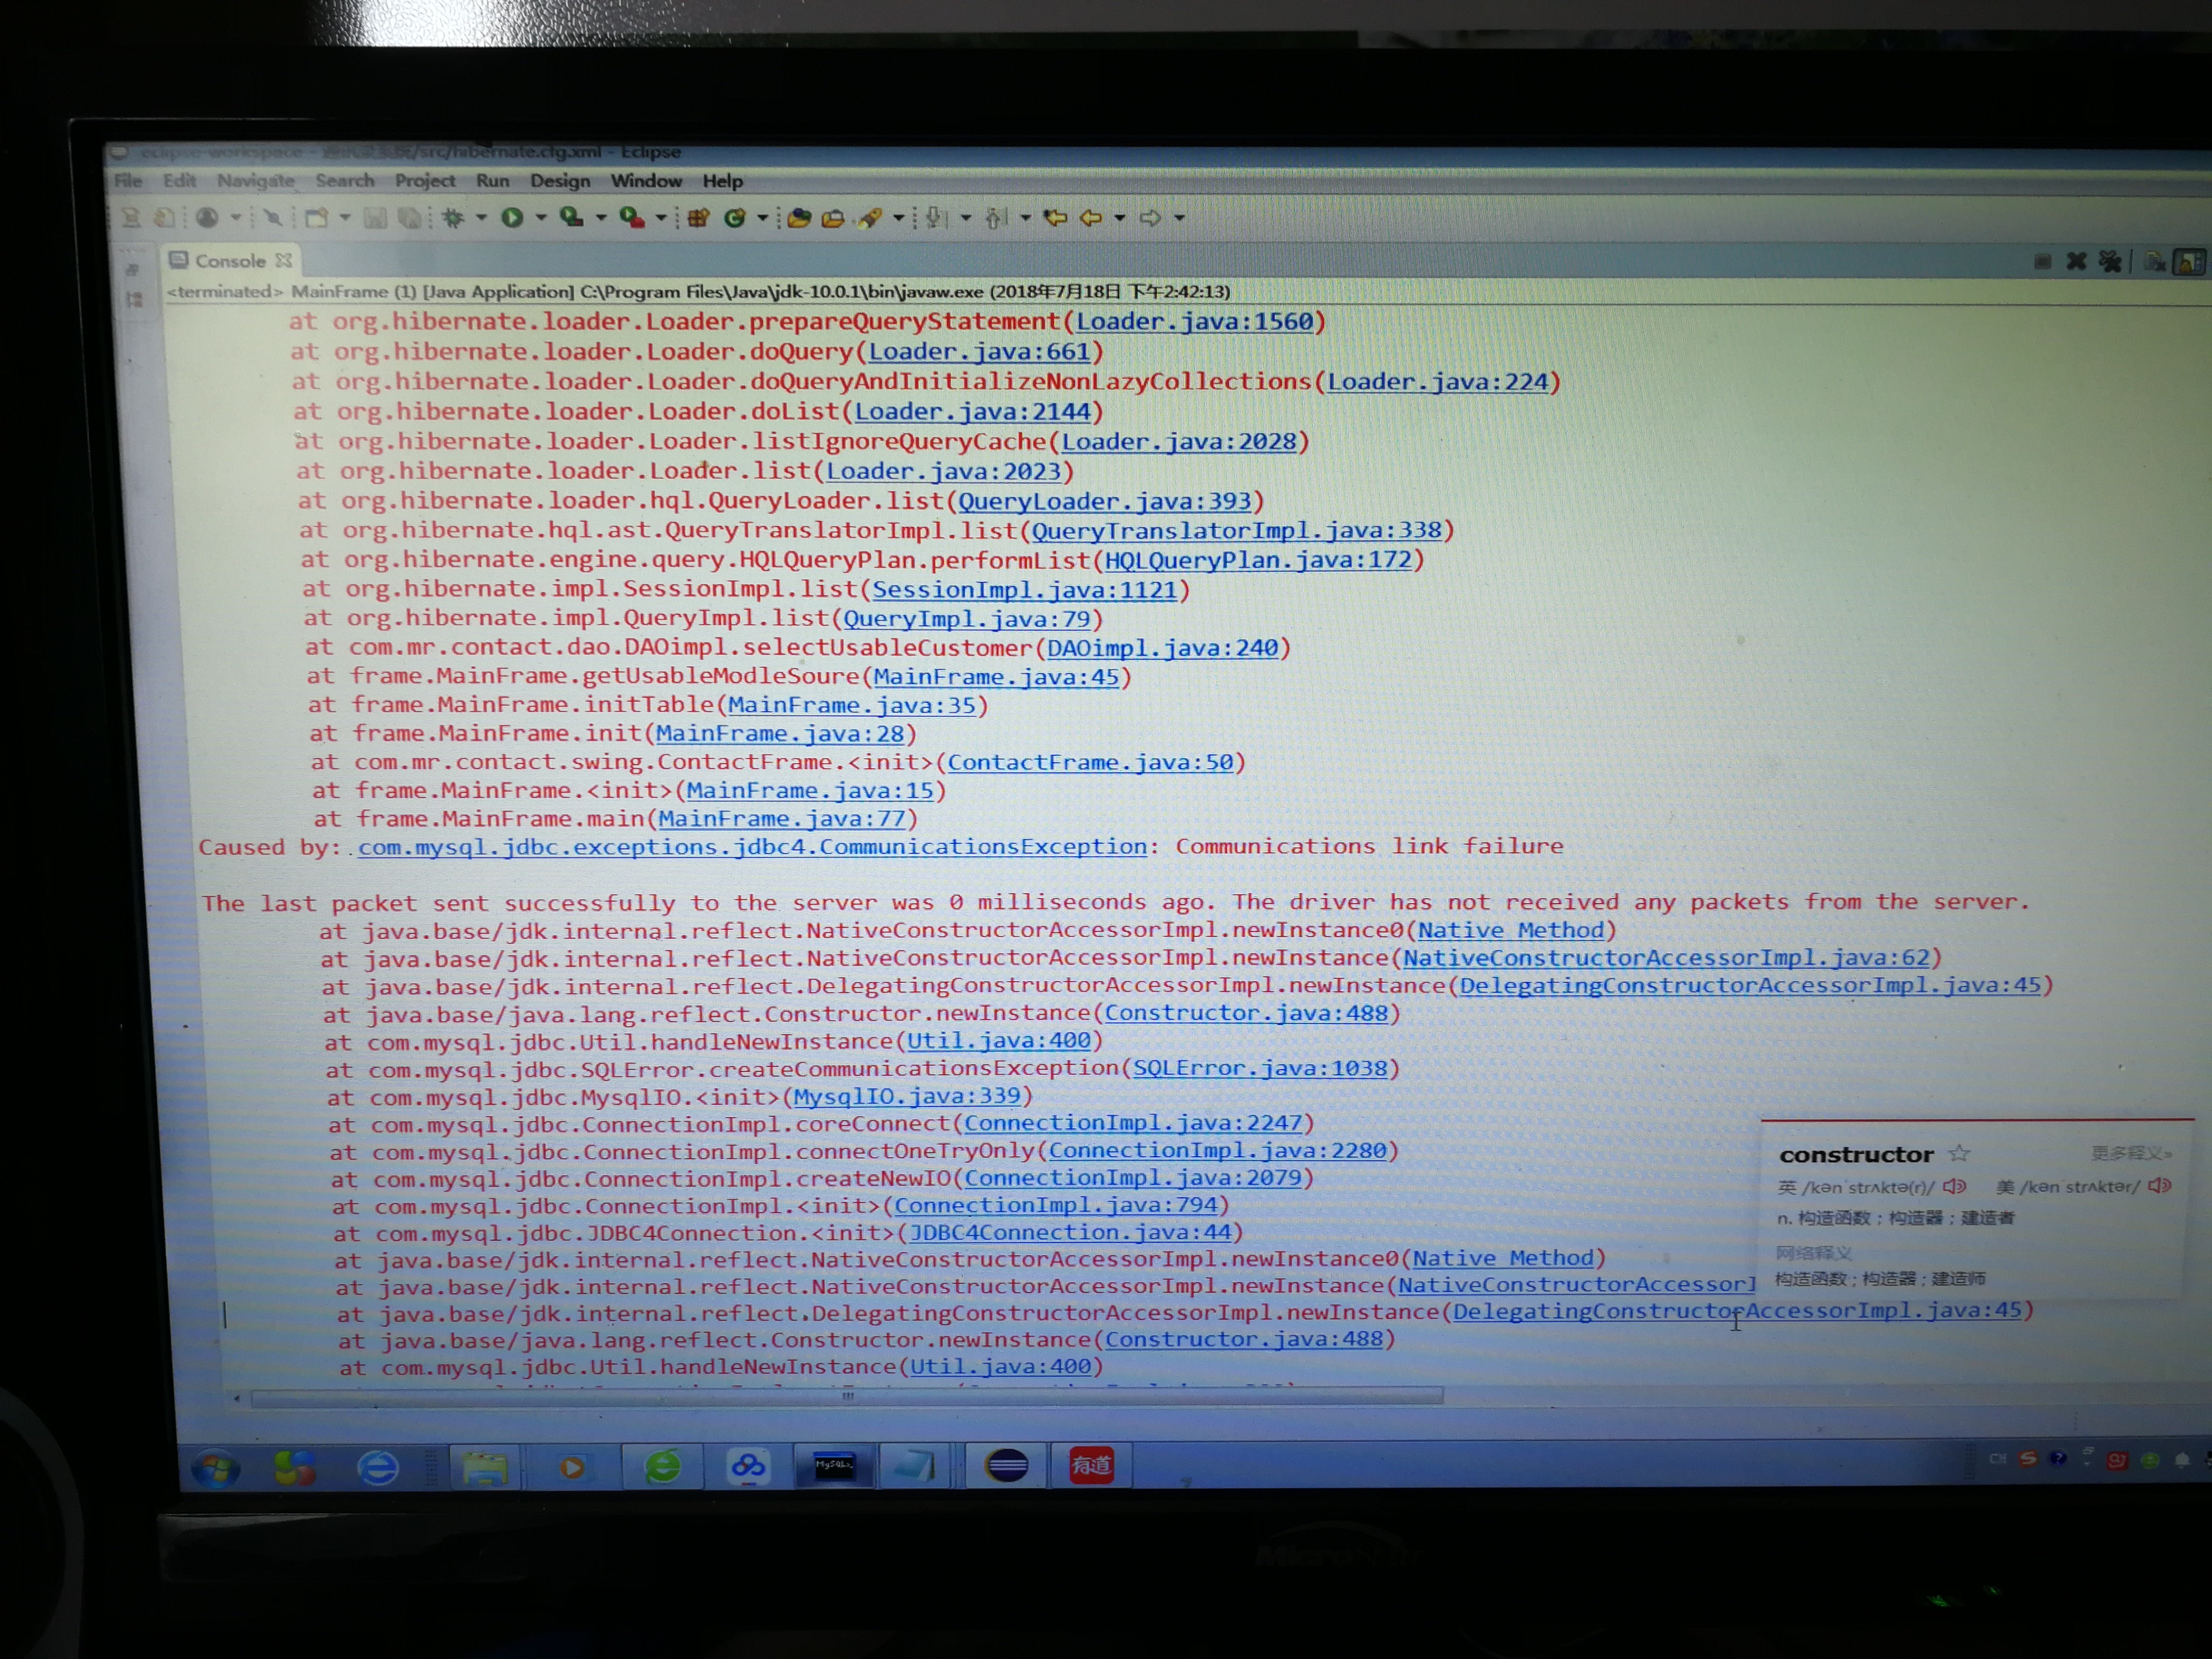This screenshot has width=2212, height=1659.
Task: Toggle the favorite star beside constructor
Action: click(1959, 1153)
